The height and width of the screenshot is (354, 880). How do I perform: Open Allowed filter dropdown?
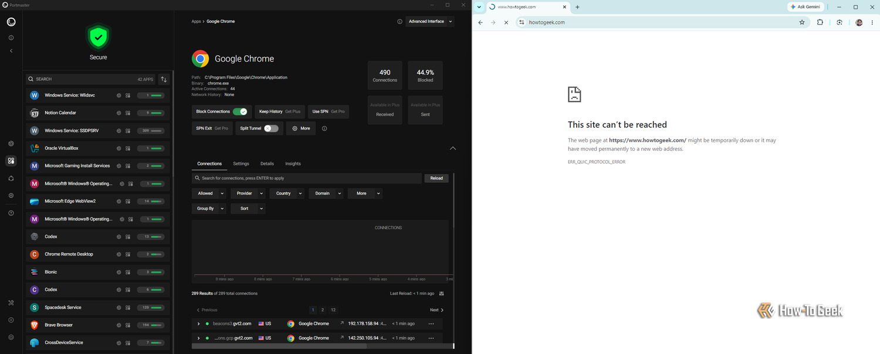[x=209, y=193]
